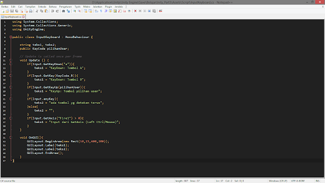Toggle word wrap in the toolbar
325x183 pixels.
click(96, 11)
